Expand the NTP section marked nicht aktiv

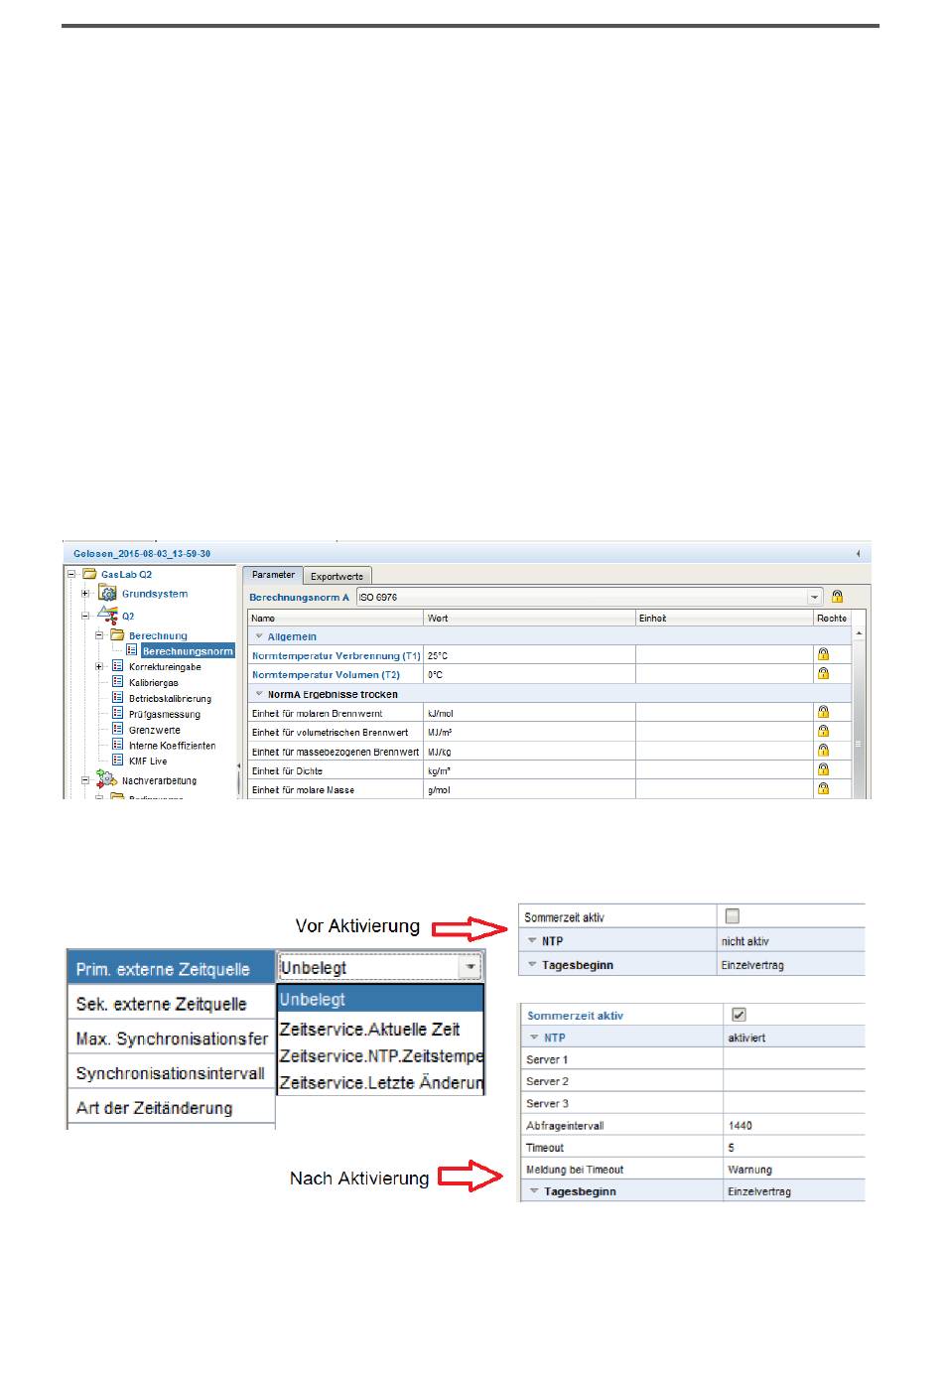[x=532, y=940]
